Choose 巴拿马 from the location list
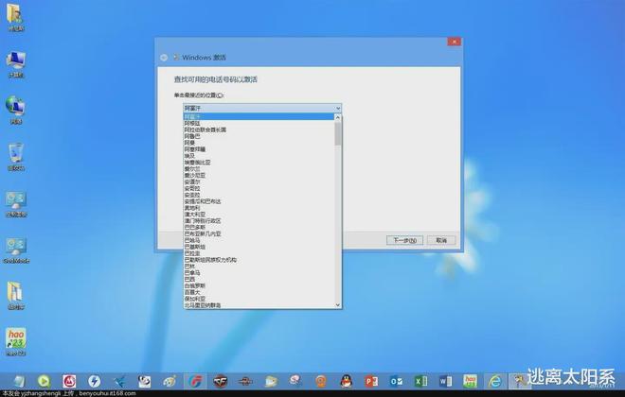Viewport: 625px width, 397px height. (x=259, y=273)
